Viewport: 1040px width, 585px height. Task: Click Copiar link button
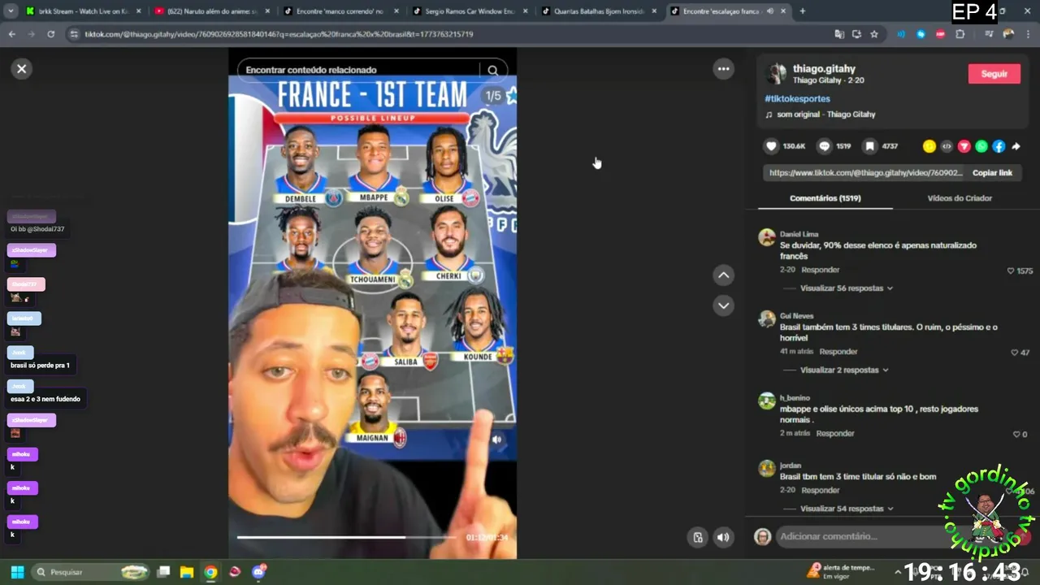click(x=992, y=173)
